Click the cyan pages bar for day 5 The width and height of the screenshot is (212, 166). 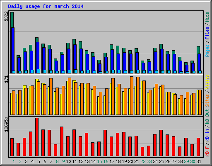click(39, 71)
